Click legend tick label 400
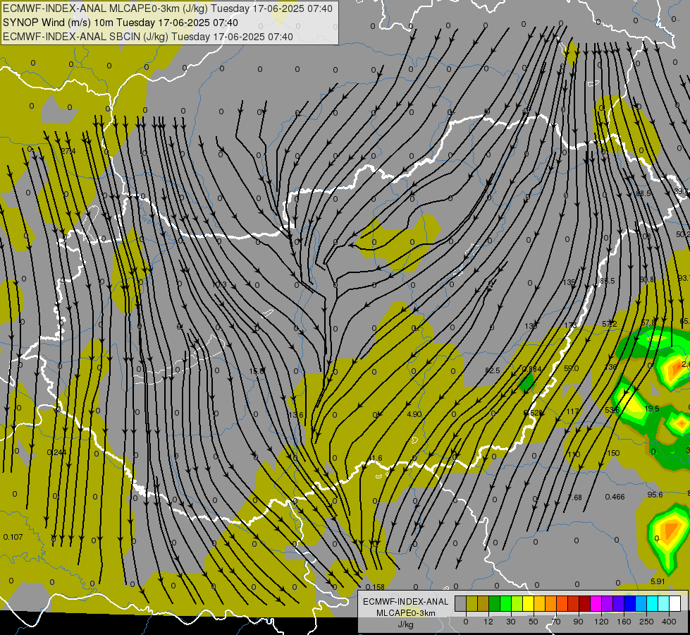Image resolution: width=690 pixels, height=635 pixels. [x=669, y=622]
